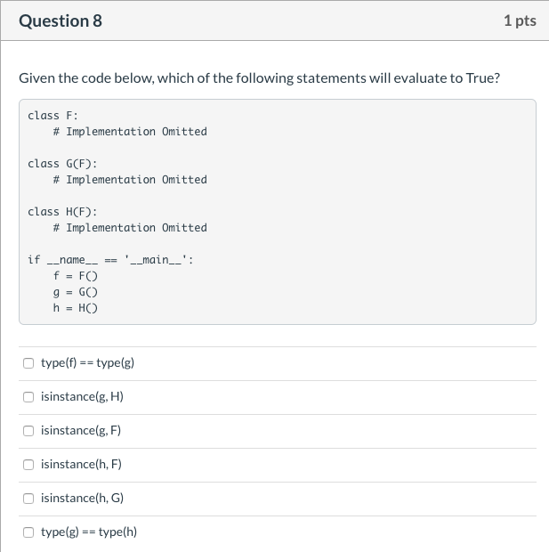Click the Question 8 heading
The image size is (549, 552).
61,20
